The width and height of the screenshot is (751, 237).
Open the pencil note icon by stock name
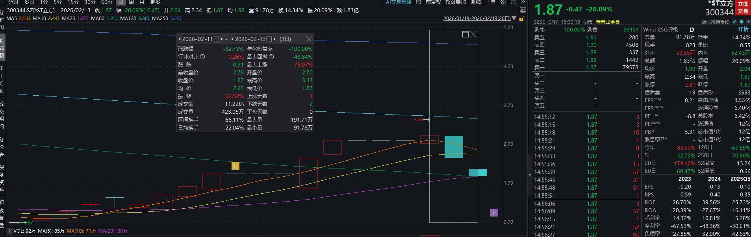pos(735,22)
